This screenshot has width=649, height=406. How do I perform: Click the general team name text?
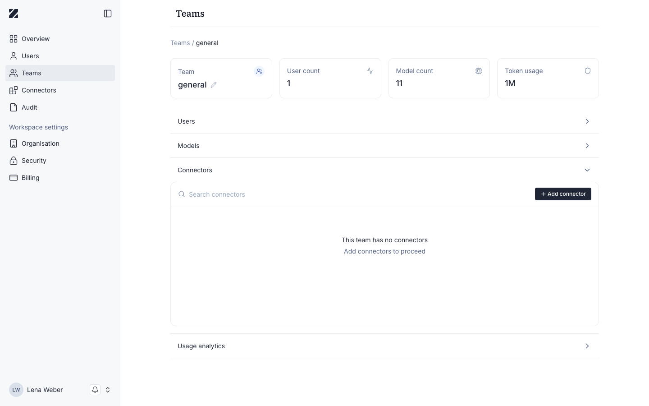click(192, 85)
